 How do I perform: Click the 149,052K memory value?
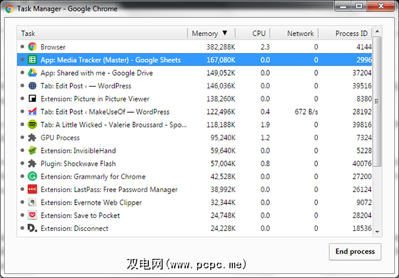coord(221,73)
